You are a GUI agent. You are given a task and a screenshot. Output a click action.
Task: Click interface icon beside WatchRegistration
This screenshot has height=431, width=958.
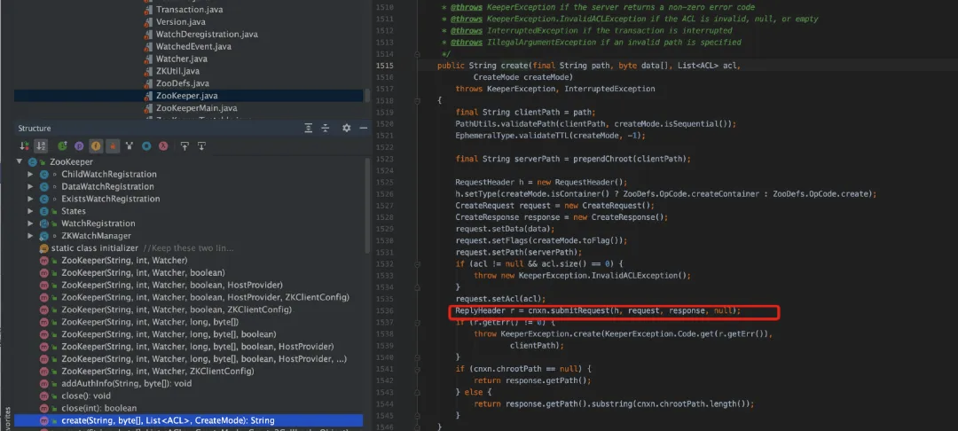[x=44, y=223]
